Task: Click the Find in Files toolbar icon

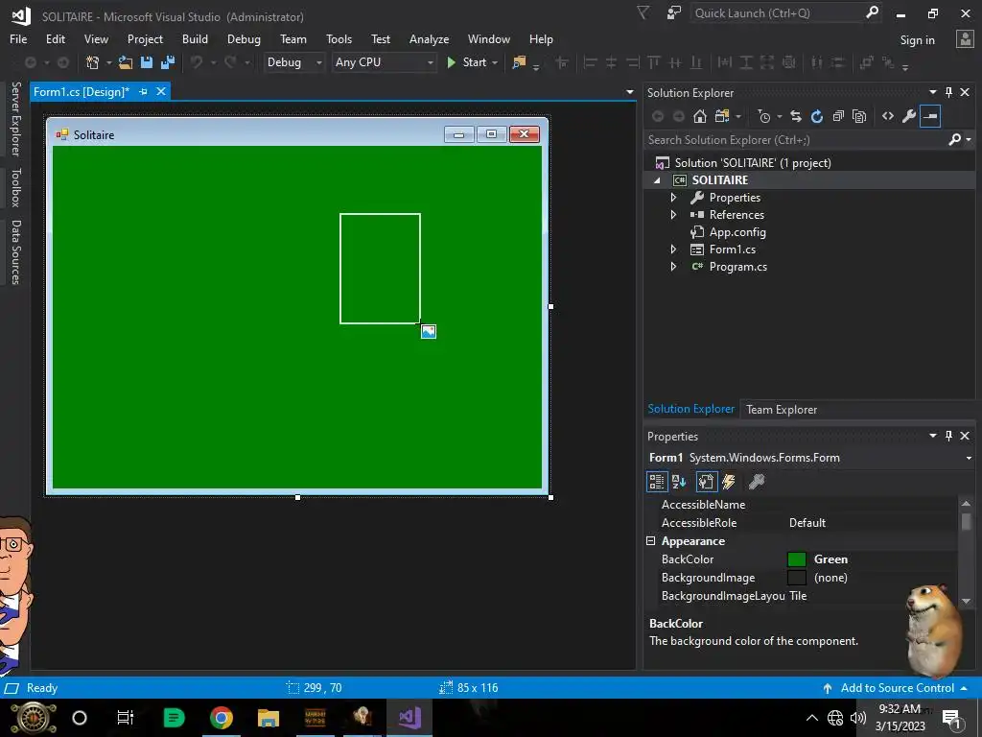Action: pyautogui.click(x=519, y=62)
